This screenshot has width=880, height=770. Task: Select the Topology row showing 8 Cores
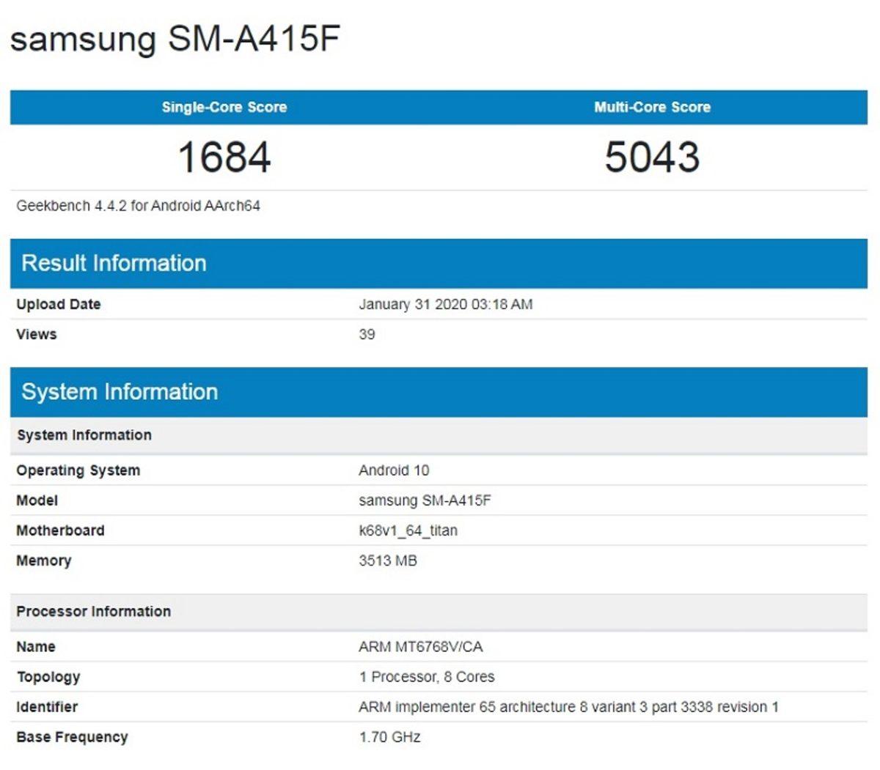[x=428, y=677]
